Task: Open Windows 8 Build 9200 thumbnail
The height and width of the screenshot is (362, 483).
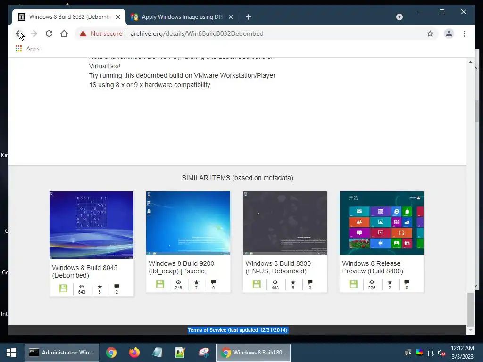Action: click(x=188, y=223)
